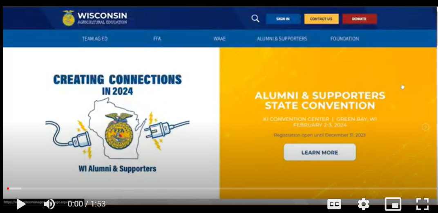Open the TEAM AG ED menu
438x213 pixels.
[95, 39]
